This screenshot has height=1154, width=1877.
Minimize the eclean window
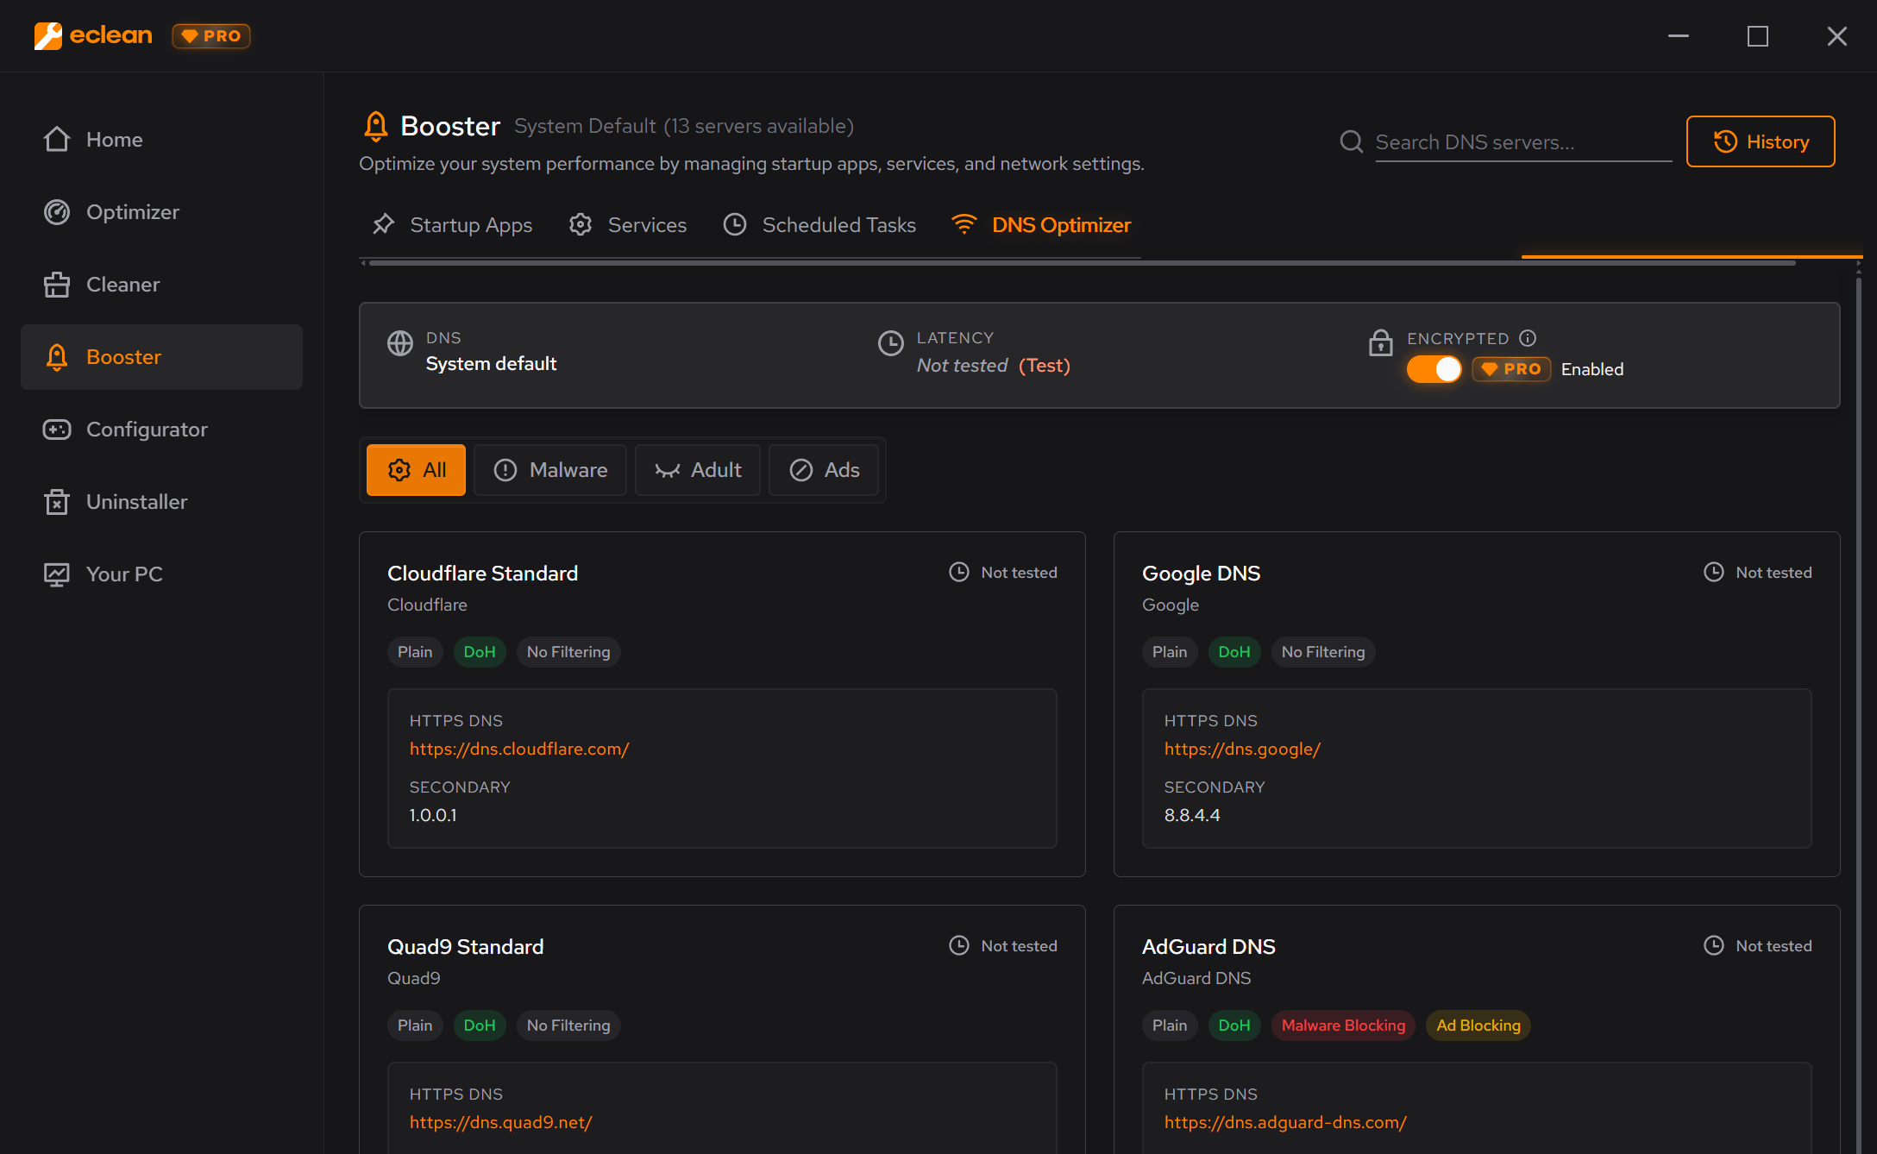1679,36
